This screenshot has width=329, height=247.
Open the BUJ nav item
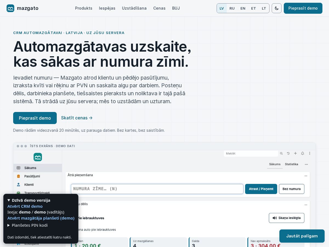pyautogui.click(x=176, y=8)
